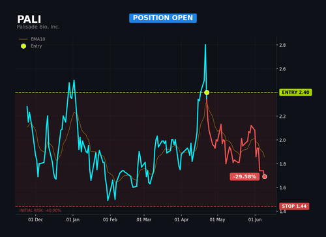The image size is (326, 237).
Task: Click the Palisade Bio, Inc. subtitle
Action: [x=38, y=27]
